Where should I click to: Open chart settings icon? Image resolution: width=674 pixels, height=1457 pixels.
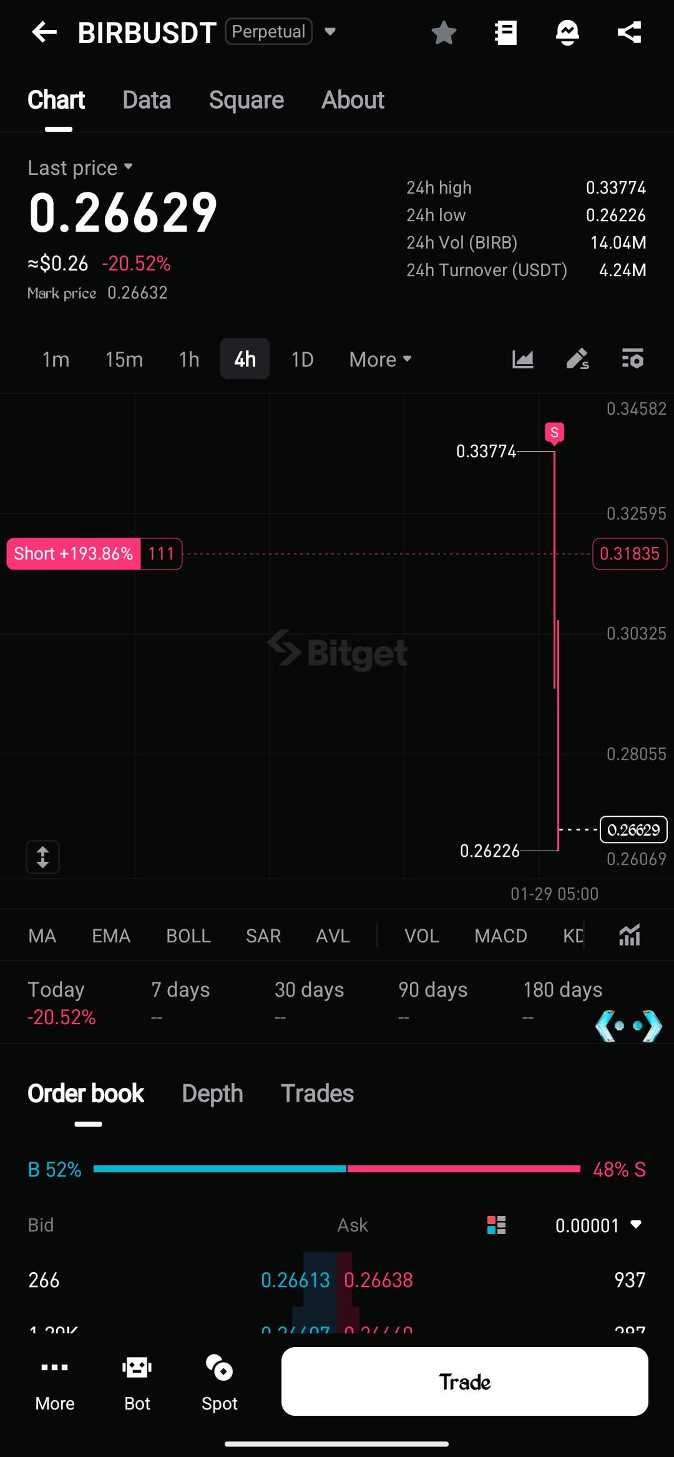(x=632, y=359)
